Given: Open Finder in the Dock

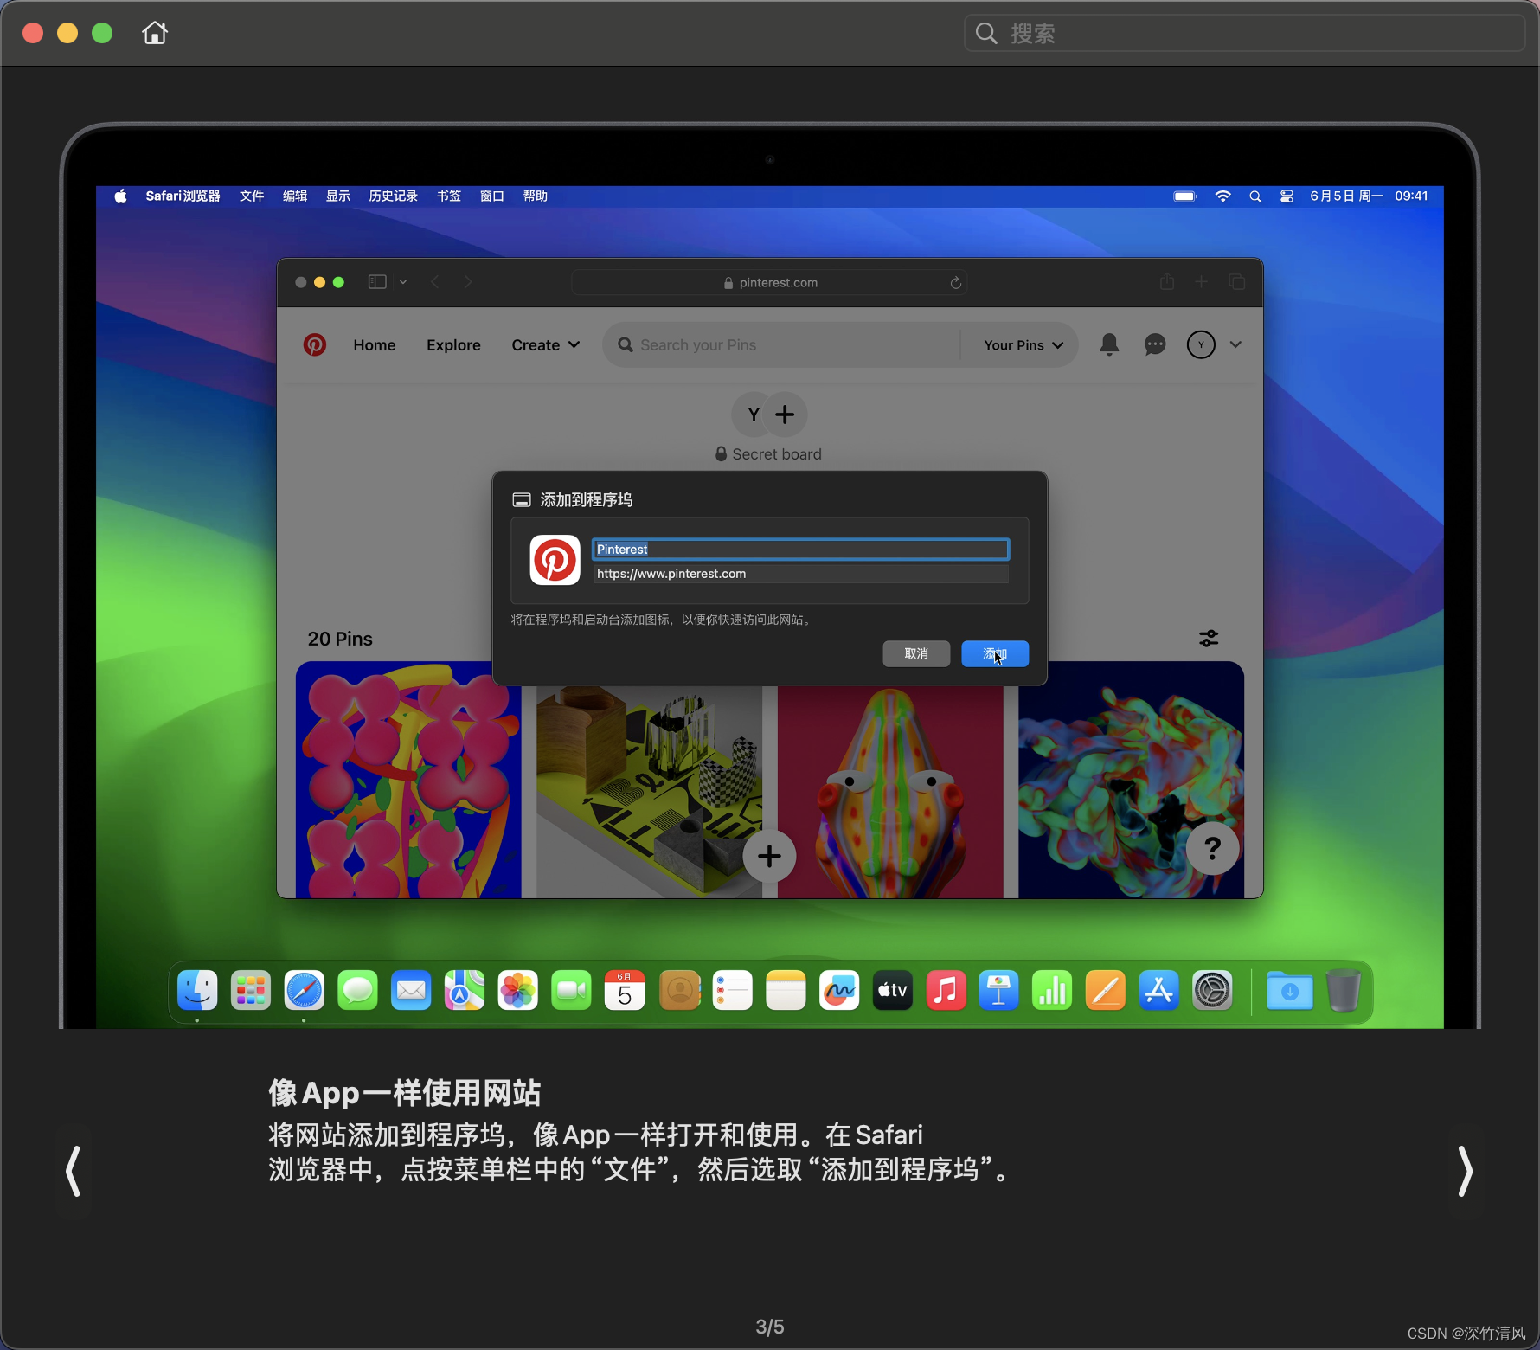Looking at the screenshot, I should click(x=197, y=991).
